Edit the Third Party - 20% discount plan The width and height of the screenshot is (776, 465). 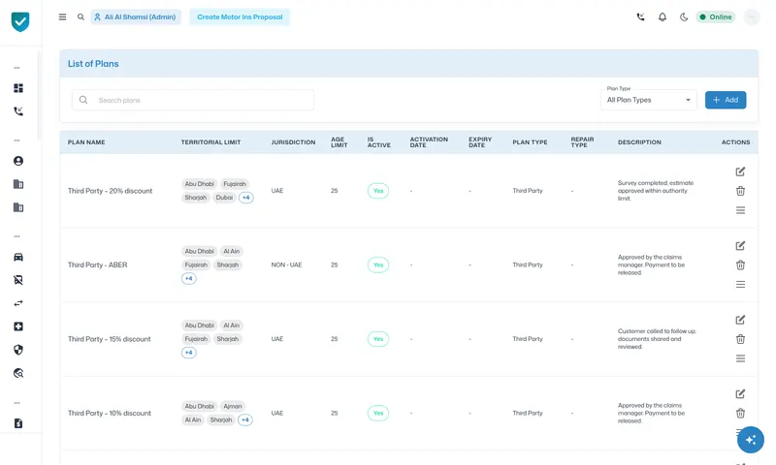click(x=740, y=171)
